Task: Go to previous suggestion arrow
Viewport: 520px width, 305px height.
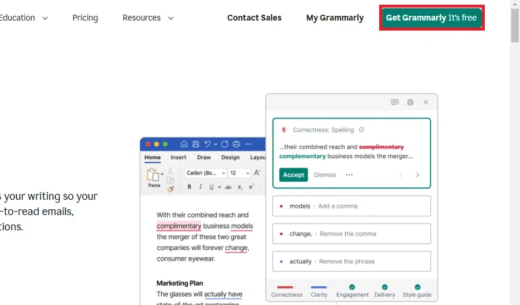Action: (401, 175)
